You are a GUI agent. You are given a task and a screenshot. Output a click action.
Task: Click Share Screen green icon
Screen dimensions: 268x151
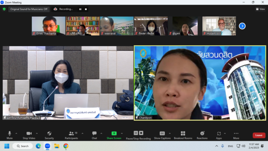click(114, 133)
